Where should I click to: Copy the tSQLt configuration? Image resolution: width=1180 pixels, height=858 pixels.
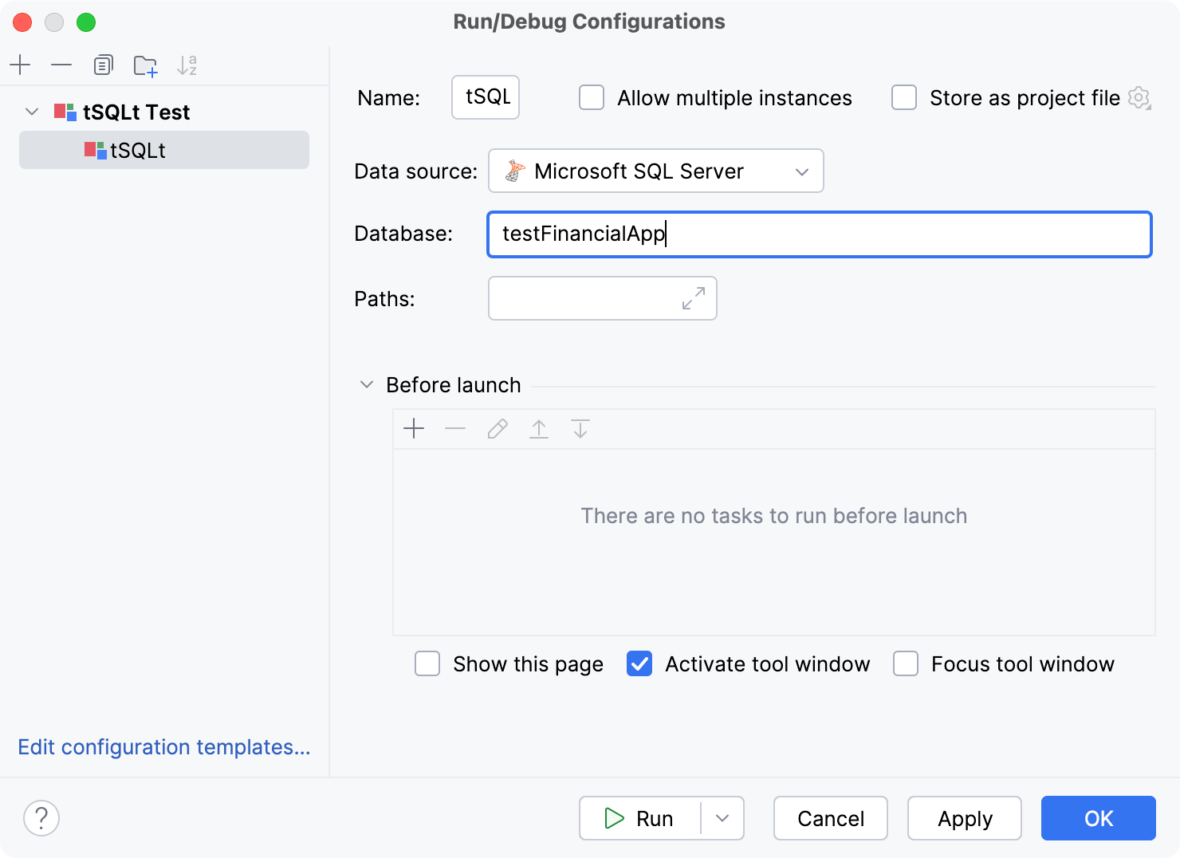[x=103, y=65]
